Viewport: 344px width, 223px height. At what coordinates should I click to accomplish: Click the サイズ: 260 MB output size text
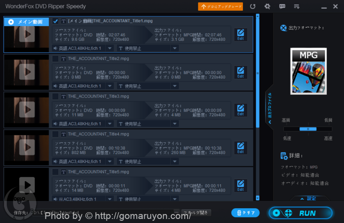(x=170, y=153)
